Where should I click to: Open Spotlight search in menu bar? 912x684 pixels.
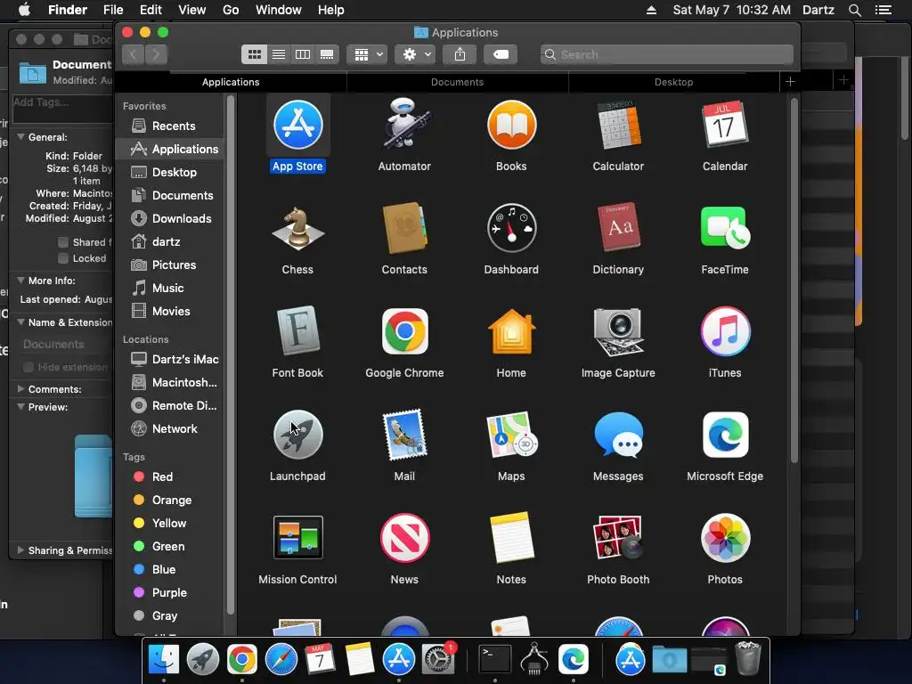(854, 10)
